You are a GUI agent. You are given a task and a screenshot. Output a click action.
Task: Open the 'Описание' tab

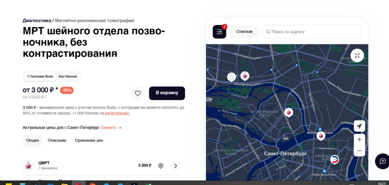point(57,140)
